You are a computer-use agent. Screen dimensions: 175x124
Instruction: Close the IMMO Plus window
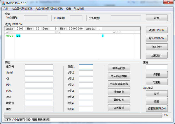[169, 2]
